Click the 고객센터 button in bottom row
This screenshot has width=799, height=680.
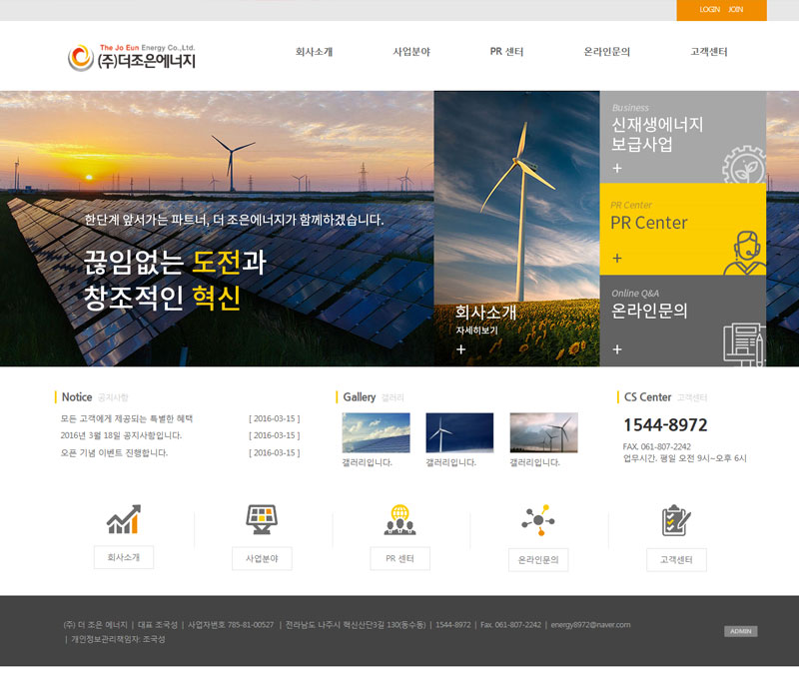pos(676,560)
